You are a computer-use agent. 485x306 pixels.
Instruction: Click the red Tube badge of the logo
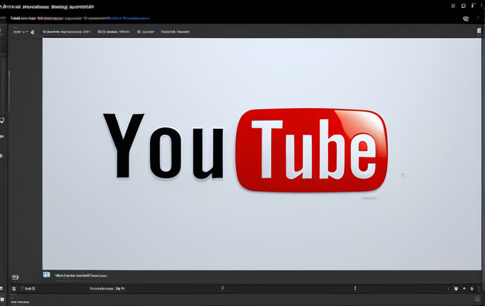(x=312, y=150)
